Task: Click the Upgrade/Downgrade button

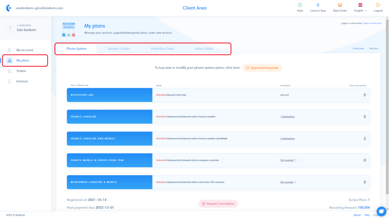Action: point(262,68)
